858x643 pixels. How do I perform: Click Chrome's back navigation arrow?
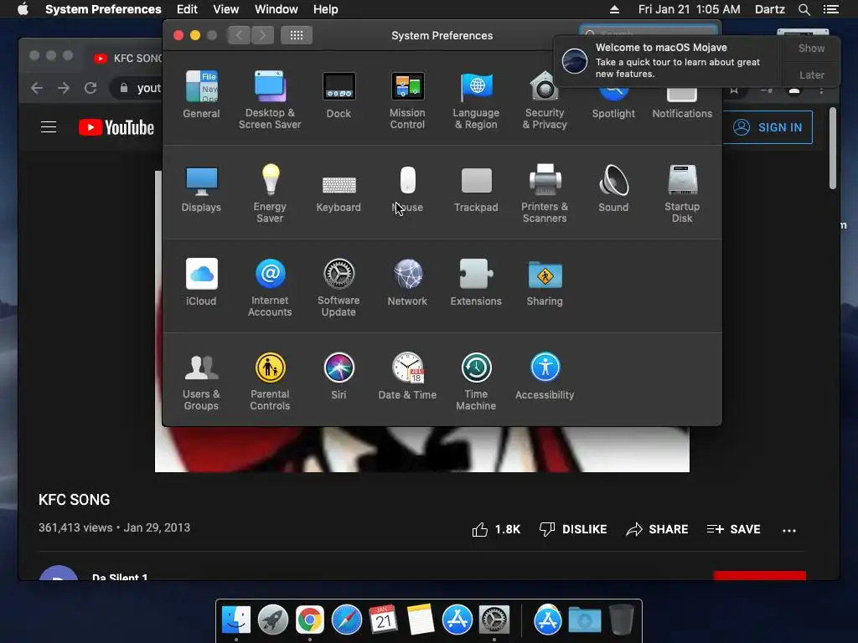(37, 88)
